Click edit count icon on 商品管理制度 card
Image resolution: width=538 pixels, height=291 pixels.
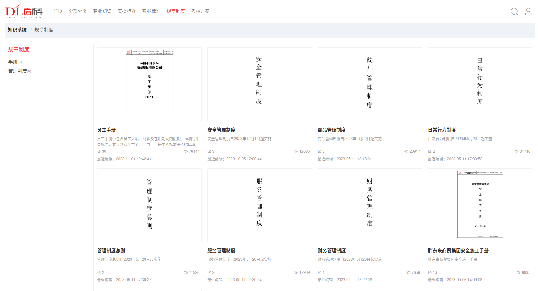click(320, 151)
